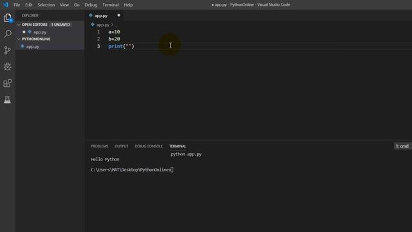Open the File menu
Image resolution: width=412 pixels, height=232 pixels.
coord(17,5)
